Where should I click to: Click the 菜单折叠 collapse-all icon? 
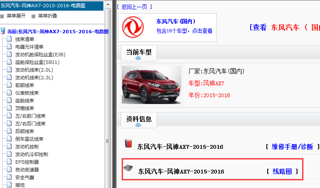point(34,16)
